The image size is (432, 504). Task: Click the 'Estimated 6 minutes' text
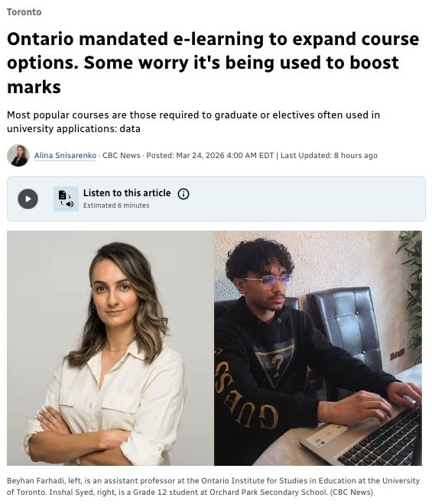(x=116, y=205)
